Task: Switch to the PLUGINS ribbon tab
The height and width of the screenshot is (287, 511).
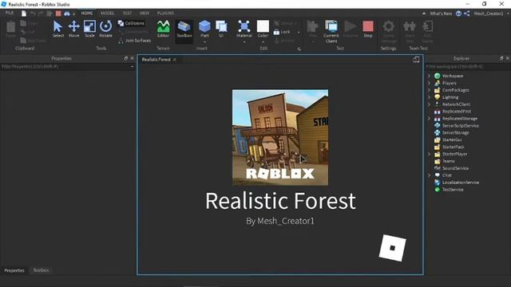Action: (x=165, y=13)
